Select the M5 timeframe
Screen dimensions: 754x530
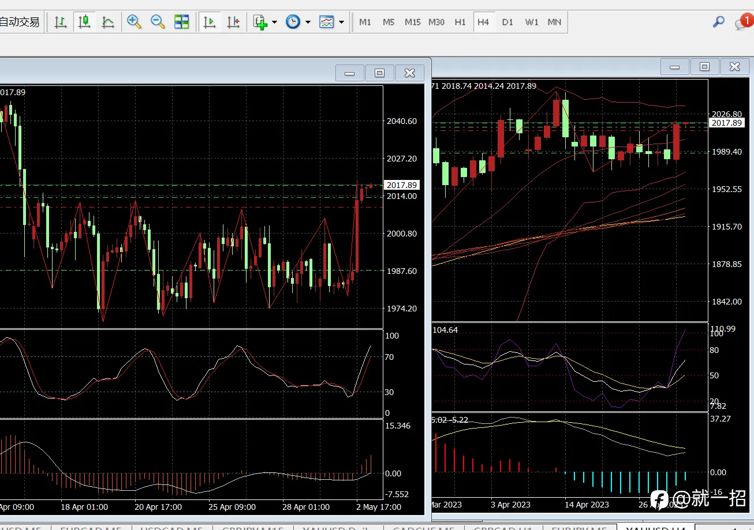coord(389,22)
